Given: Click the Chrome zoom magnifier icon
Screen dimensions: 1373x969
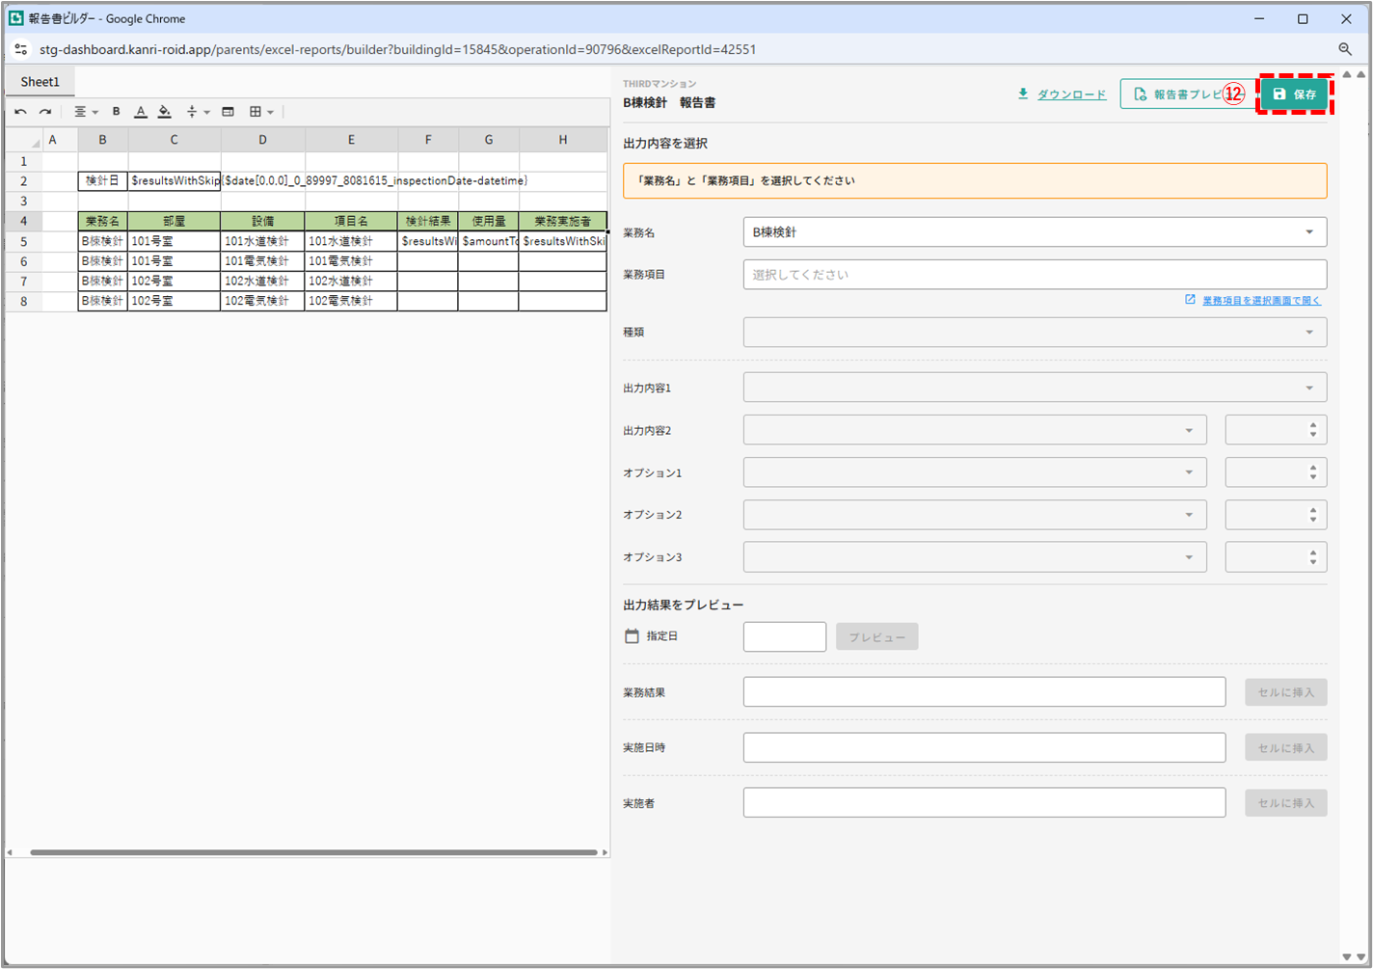Looking at the screenshot, I should click(x=1345, y=49).
